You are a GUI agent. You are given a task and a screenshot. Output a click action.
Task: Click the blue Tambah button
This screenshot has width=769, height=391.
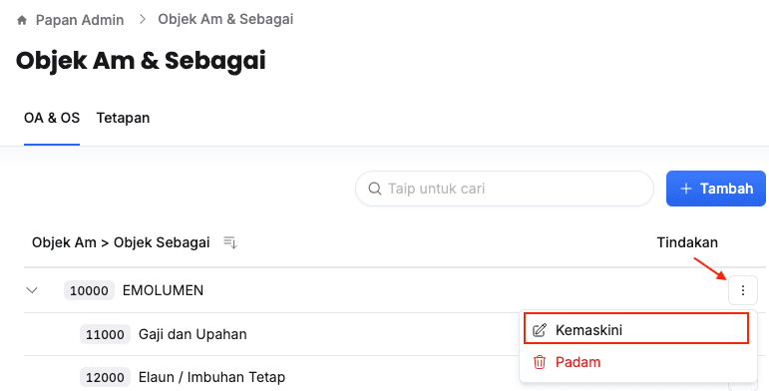(715, 189)
